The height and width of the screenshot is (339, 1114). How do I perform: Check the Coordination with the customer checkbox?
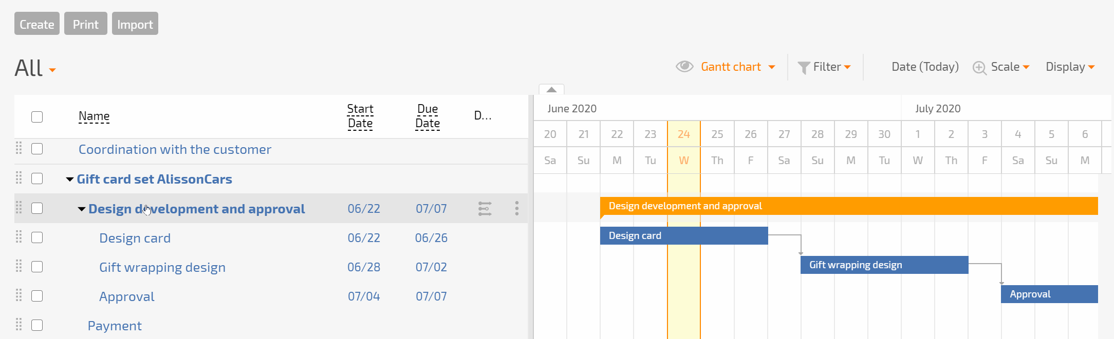pos(37,149)
